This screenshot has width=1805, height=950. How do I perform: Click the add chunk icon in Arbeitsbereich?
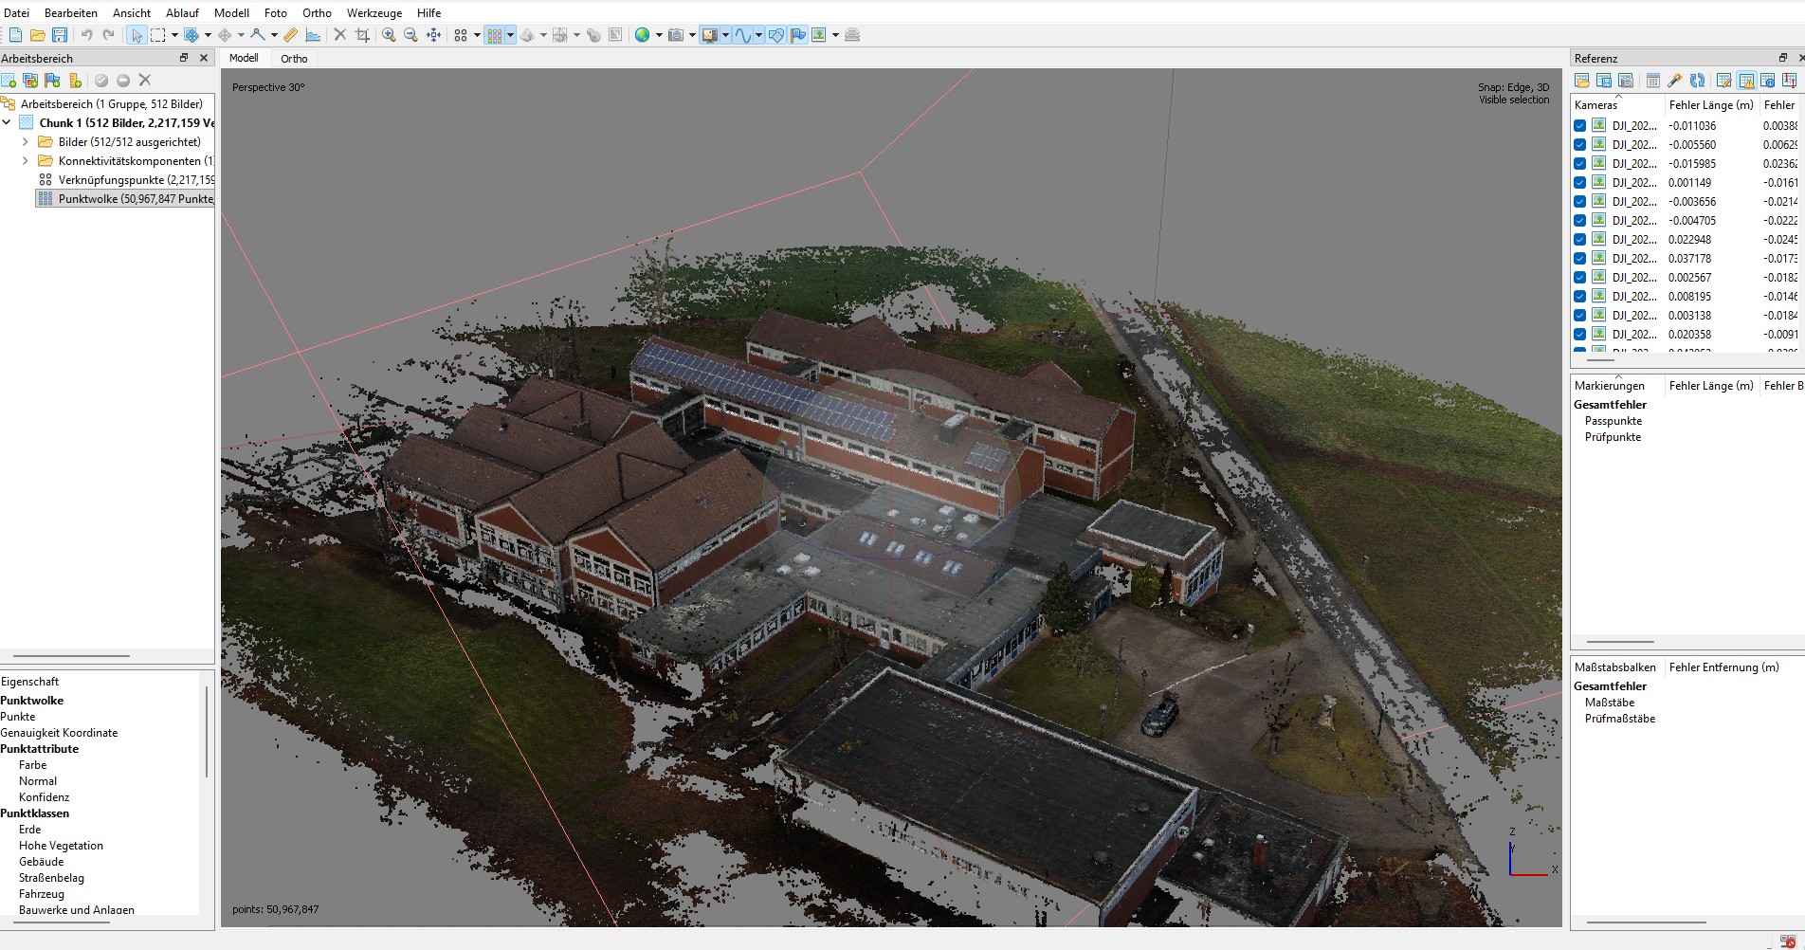pos(9,81)
